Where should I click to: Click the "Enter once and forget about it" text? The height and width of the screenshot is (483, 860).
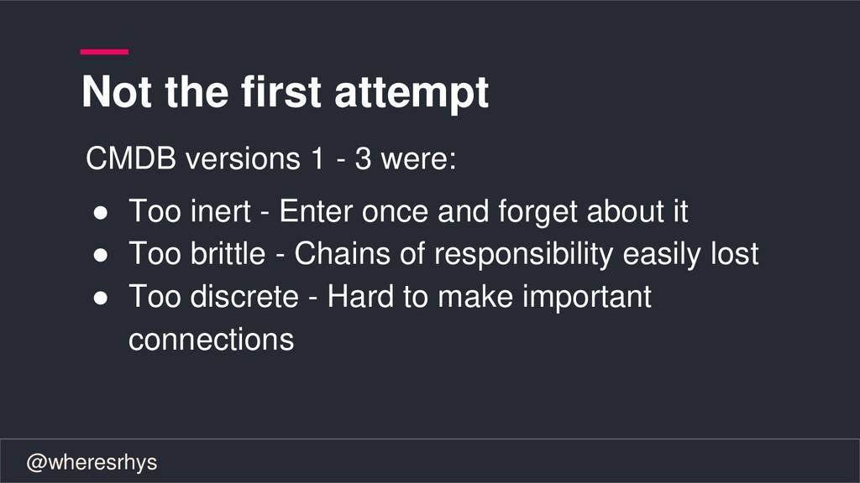coord(484,212)
